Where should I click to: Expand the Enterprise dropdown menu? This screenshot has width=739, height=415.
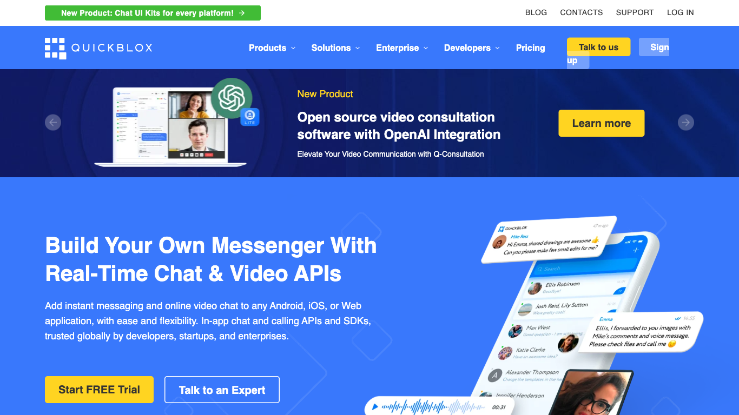[402, 48]
